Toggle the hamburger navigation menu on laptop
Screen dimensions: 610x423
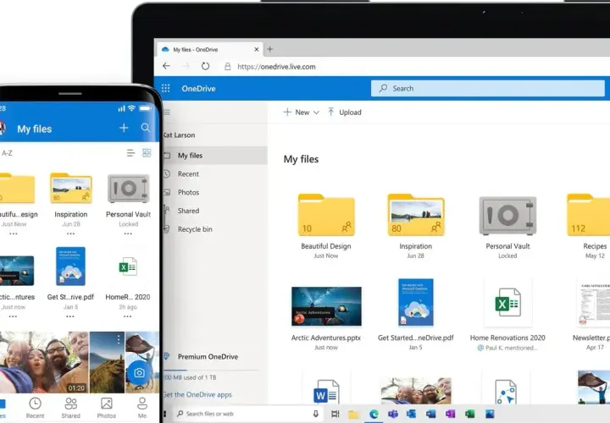coord(167,113)
